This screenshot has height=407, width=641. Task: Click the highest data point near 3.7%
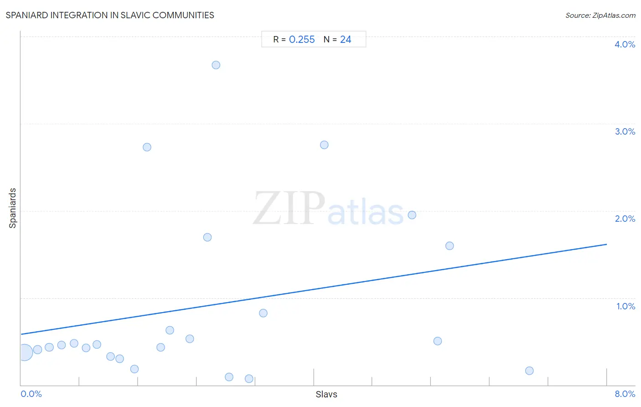(216, 65)
